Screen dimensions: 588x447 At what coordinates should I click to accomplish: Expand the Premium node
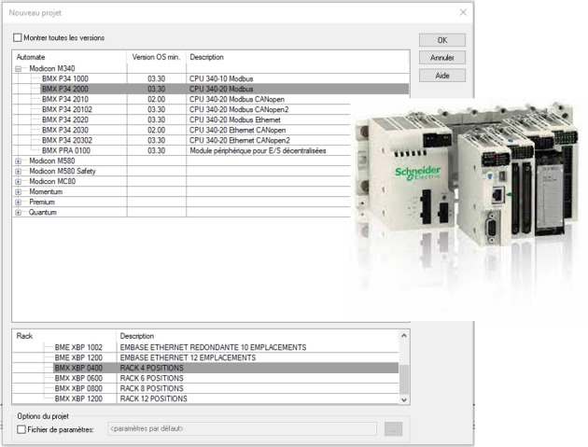click(x=18, y=203)
